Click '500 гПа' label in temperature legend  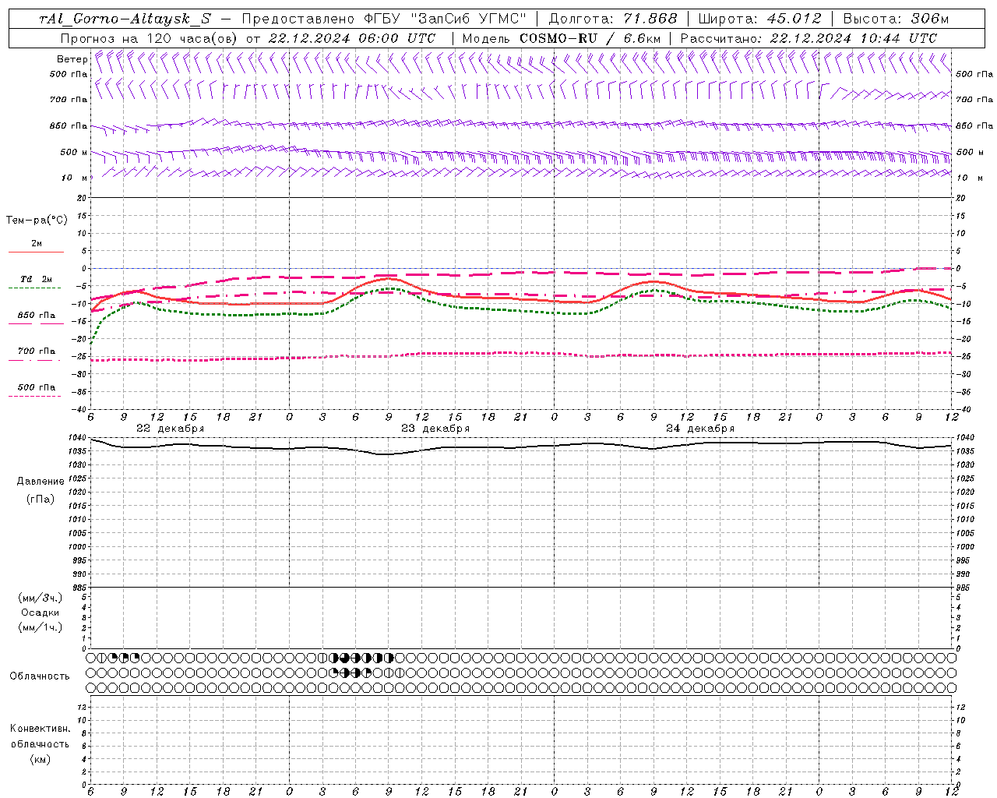[37, 387]
